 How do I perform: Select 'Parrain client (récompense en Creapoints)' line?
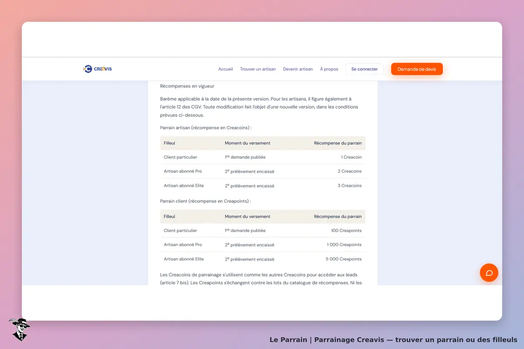[206, 201]
